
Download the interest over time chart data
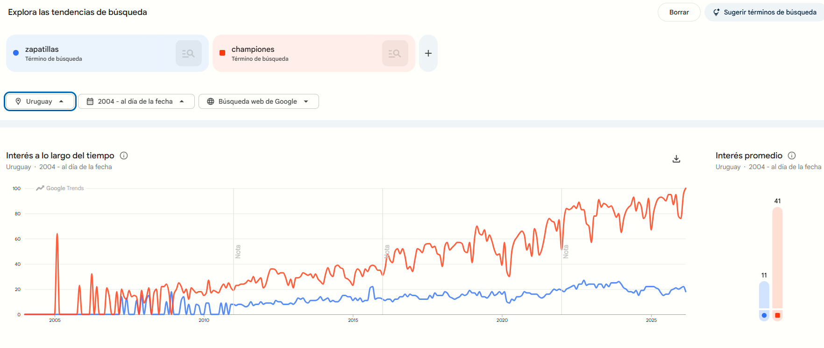point(676,159)
